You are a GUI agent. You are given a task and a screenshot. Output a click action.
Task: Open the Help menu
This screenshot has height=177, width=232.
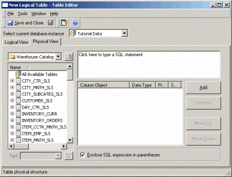(54, 14)
